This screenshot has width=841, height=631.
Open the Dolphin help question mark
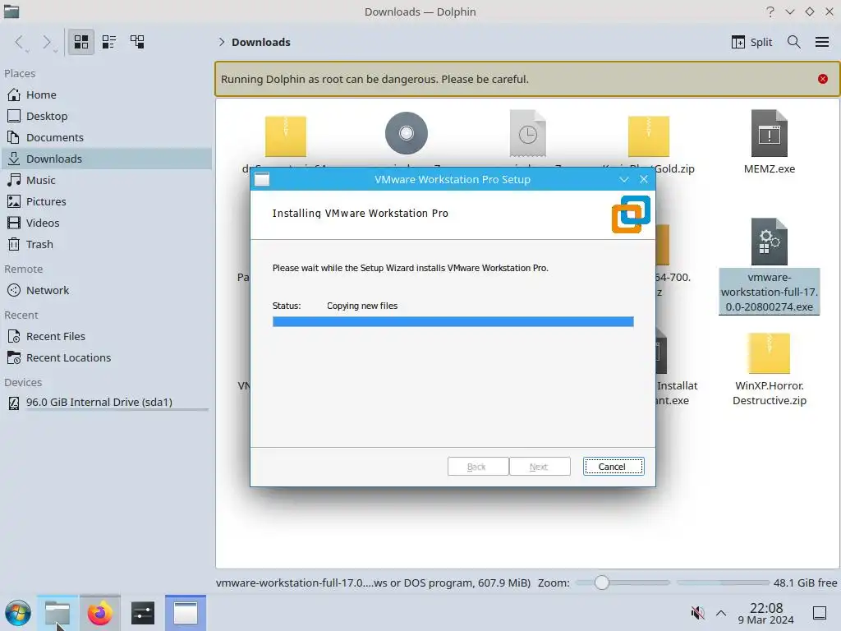(x=770, y=12)
